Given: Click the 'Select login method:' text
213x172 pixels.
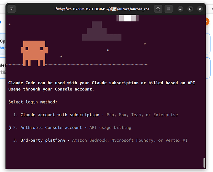Looking at the screenshot, I should [x=33, y=102].
